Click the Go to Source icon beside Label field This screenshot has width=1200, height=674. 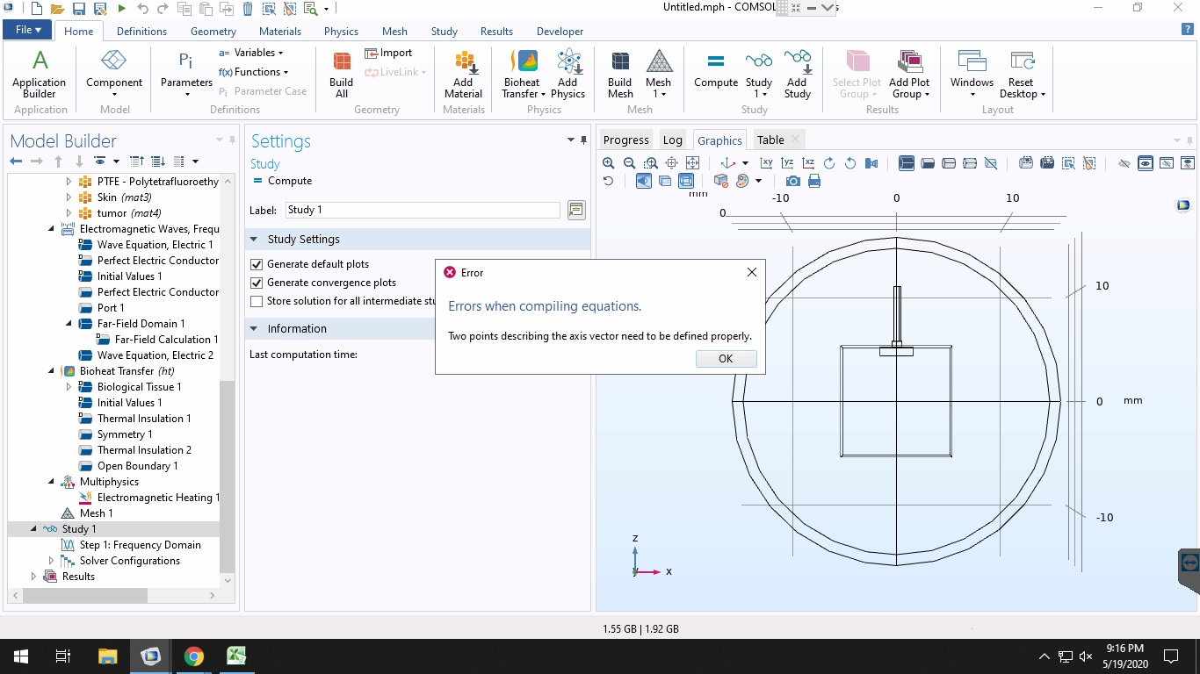click(x=576, y=210)
